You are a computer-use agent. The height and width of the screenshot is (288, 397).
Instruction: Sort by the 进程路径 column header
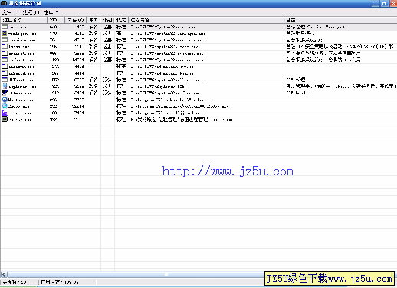206,20
